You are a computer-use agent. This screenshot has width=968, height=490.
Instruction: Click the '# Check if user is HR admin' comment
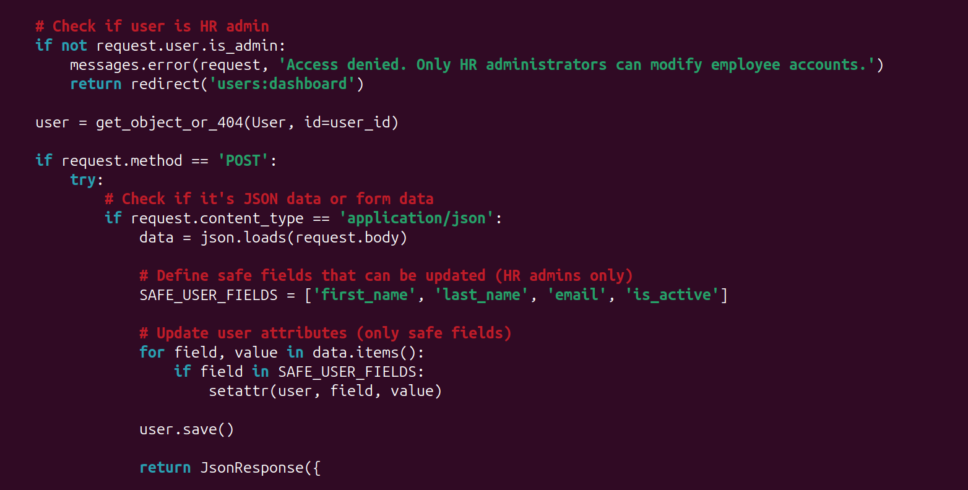click(152, 26)
